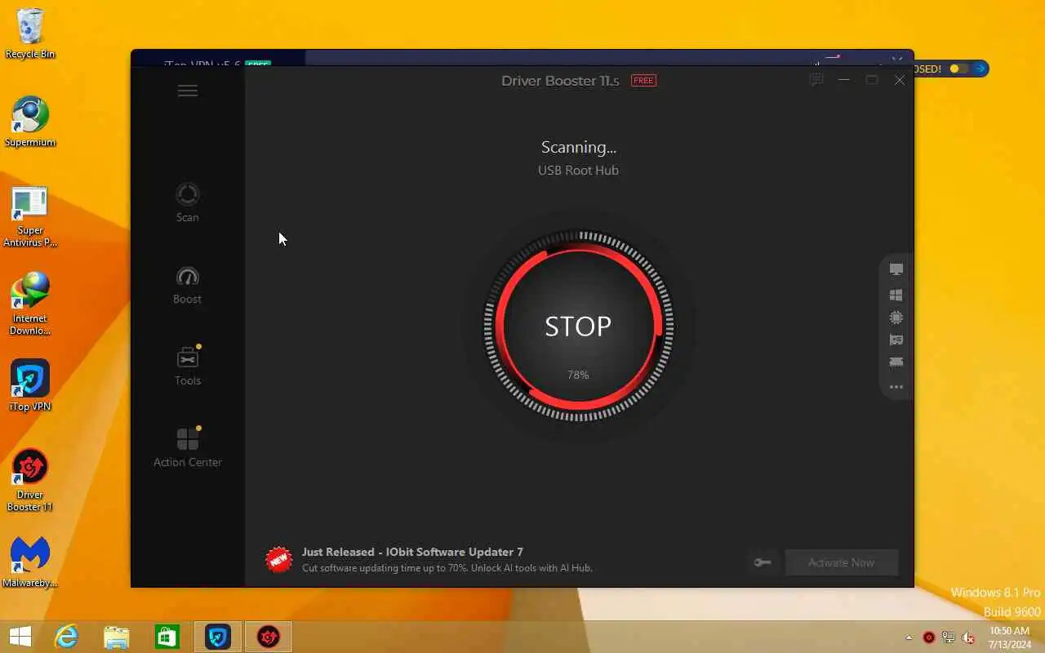This screenshot has width=1045, height=653.
Task: Open the Internet Download Manager shortcut
Action: coord(30,304)
